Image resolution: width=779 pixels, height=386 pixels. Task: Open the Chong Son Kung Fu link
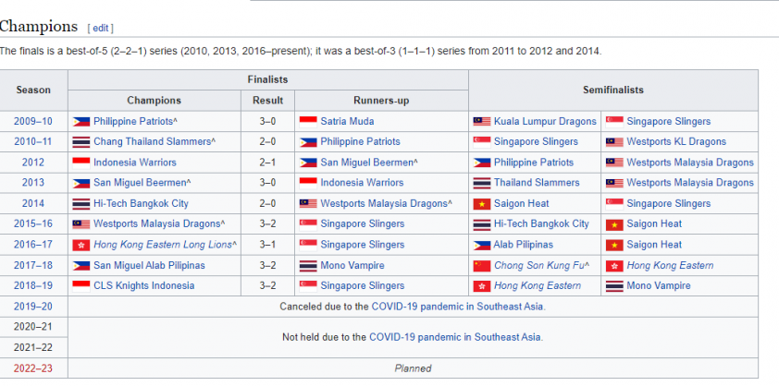click(x=539, y=266)
